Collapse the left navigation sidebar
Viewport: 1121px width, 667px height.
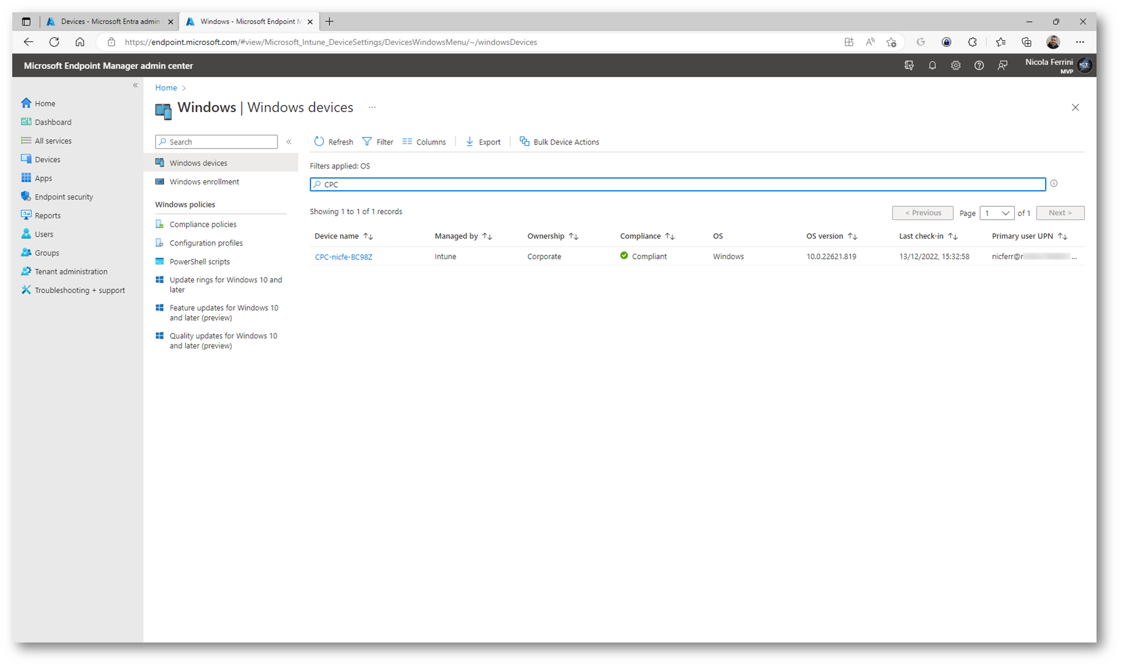(x=135, y=86)
